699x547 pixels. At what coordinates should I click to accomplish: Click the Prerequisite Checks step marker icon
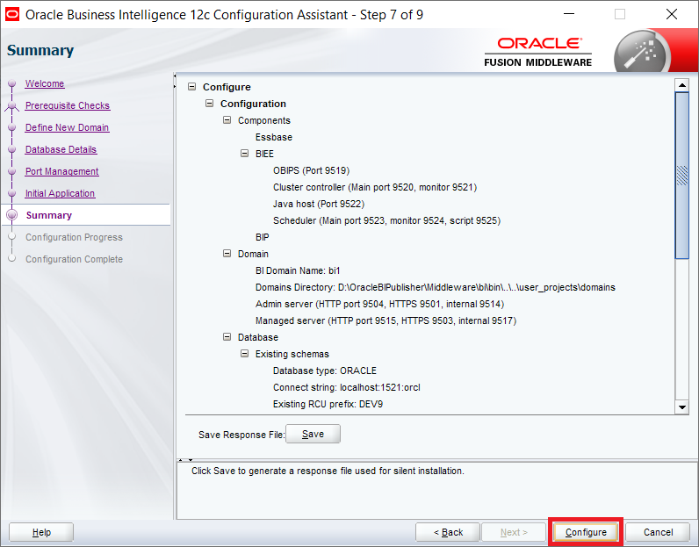click(12, 105)
